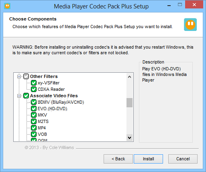The image size is (206, 172).
Task: Toggle the Associate Video Files checkbox
Action: 26,96
